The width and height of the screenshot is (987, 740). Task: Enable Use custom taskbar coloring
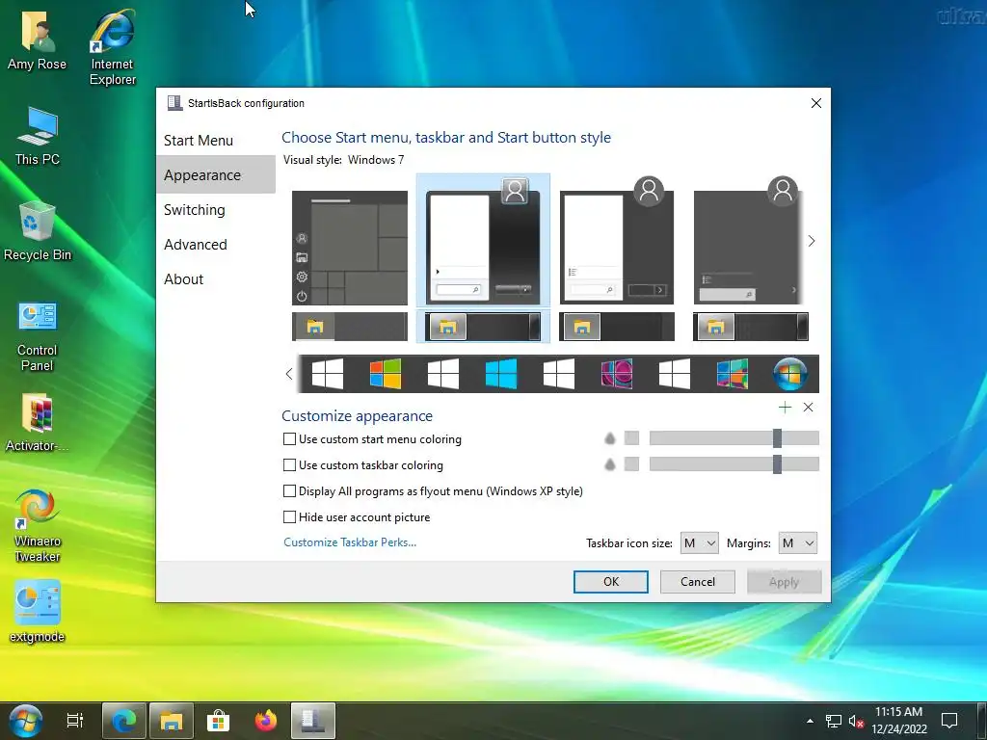tap(363, 465)
